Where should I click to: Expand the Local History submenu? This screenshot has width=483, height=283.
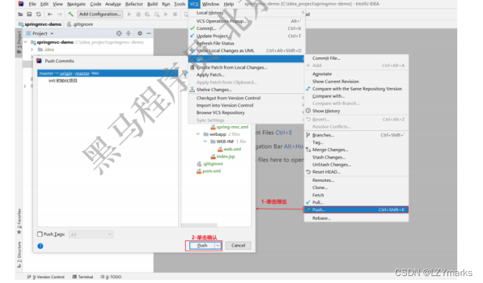(x=246, y=13)
